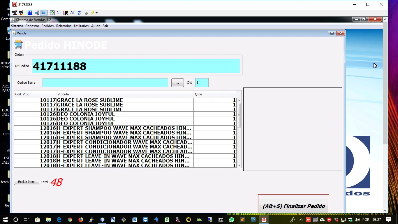Open the Windows Start menu
398x224 pixels.
5,220
